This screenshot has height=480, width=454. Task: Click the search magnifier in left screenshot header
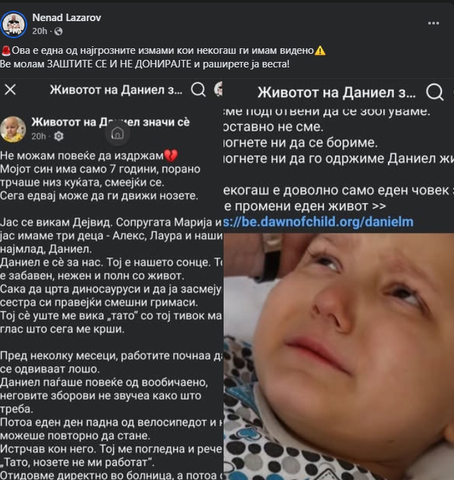pyautogui.click(x=198, y=90)
